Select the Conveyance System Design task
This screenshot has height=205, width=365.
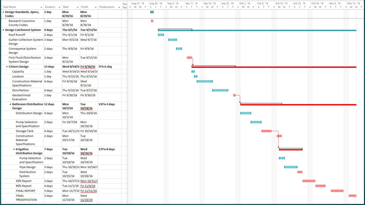pos(22,51)
